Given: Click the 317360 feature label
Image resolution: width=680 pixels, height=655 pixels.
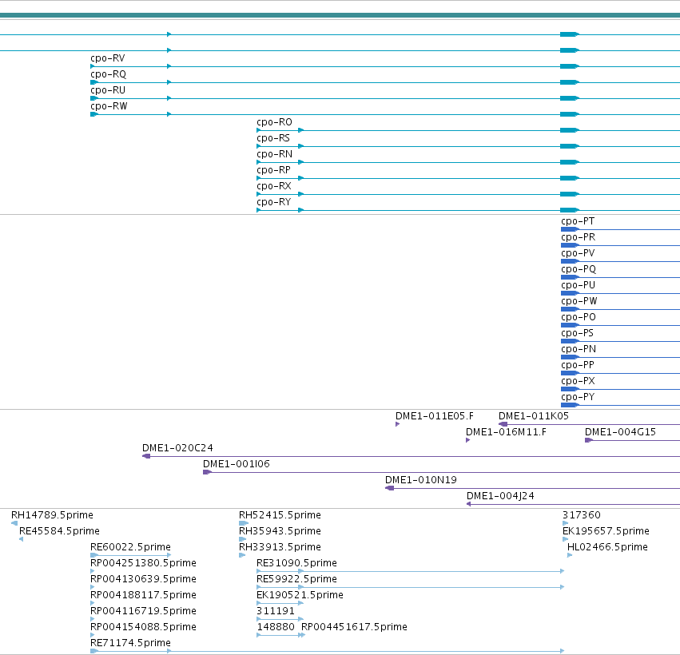Looking at the screenshot, I should tap(582, 515).
